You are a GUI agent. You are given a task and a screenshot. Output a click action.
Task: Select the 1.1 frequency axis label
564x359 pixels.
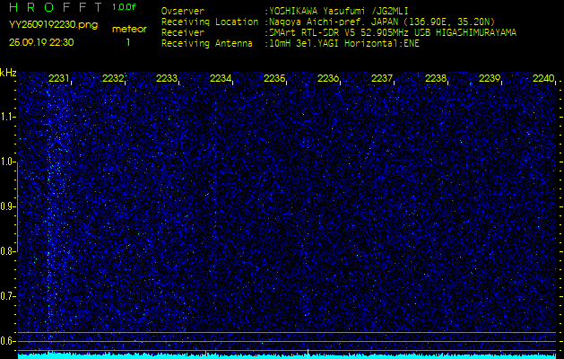click(x=8, y=117)
